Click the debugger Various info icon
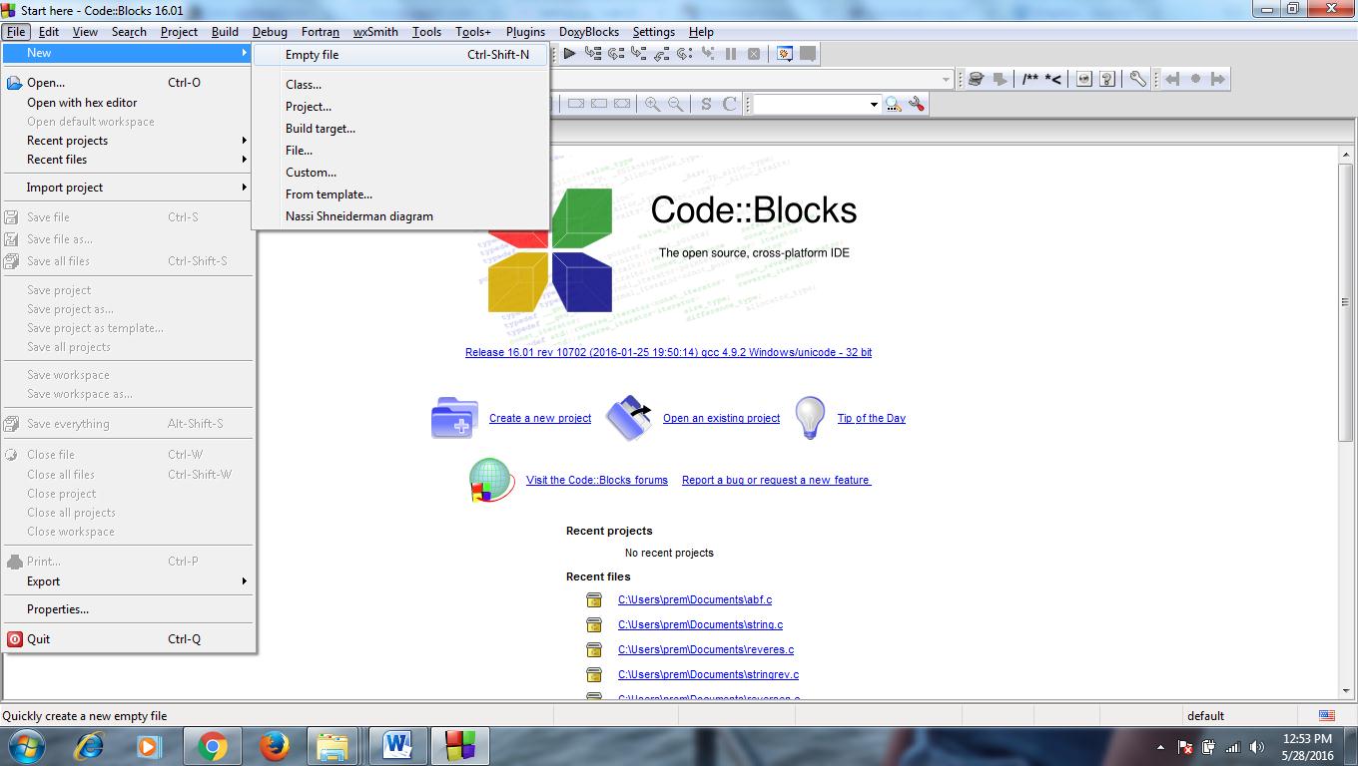 [808, 54]
